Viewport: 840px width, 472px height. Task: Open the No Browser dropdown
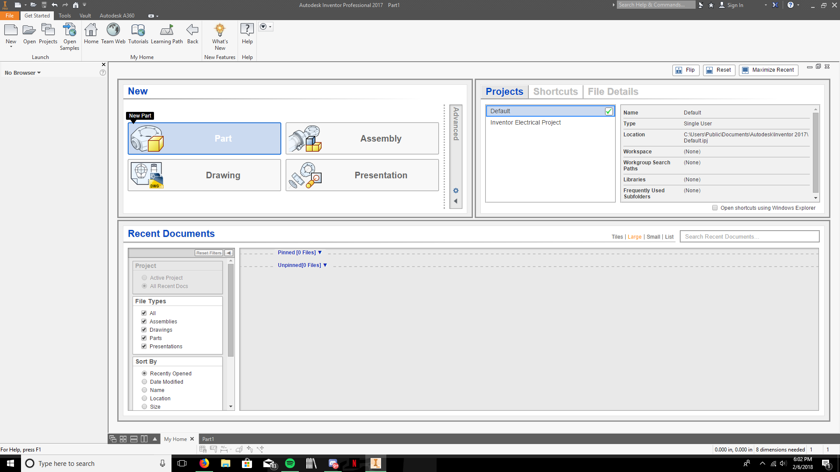click(x=23, y=73)
